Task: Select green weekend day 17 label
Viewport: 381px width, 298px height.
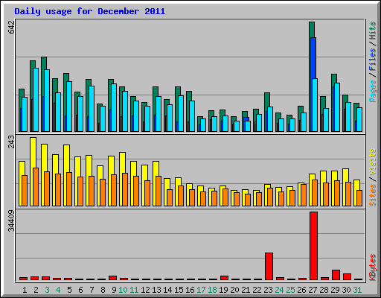Action: (201, 290)
